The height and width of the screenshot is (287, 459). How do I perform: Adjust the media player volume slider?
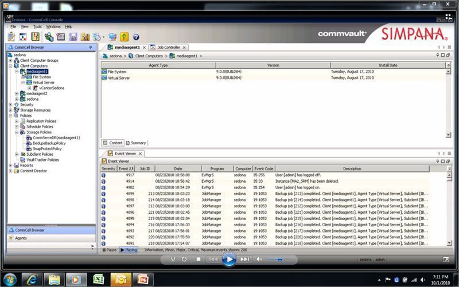point(279,260)
